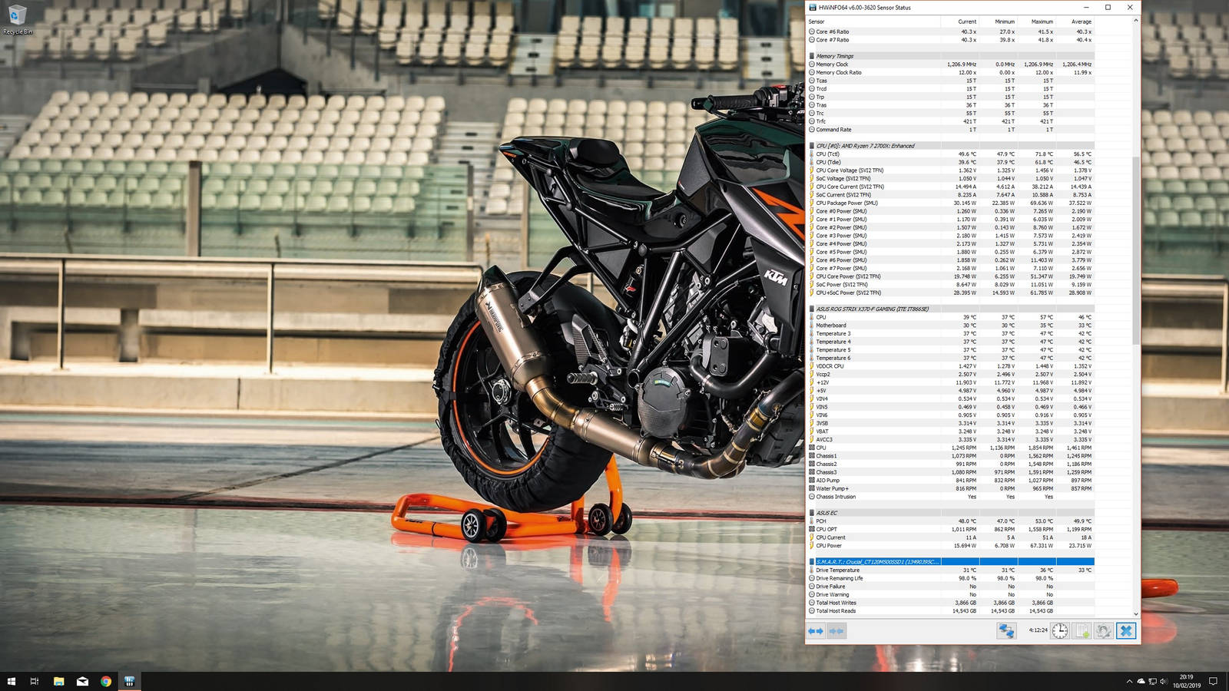Click the Maximum column header
Image resolution: width=1229 pixels, height=691 pixels.
click(x=1042, y=21)
